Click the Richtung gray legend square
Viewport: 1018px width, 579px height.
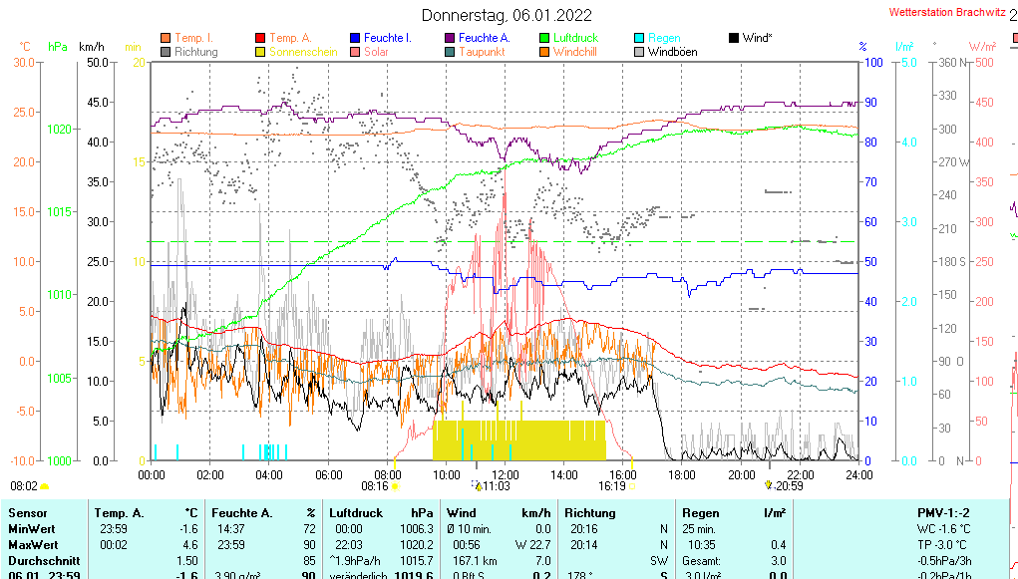pyautogui.click(x=166, y=52)
